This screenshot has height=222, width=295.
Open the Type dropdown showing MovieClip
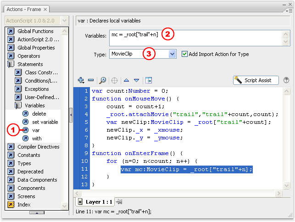(x=173, y=54)
